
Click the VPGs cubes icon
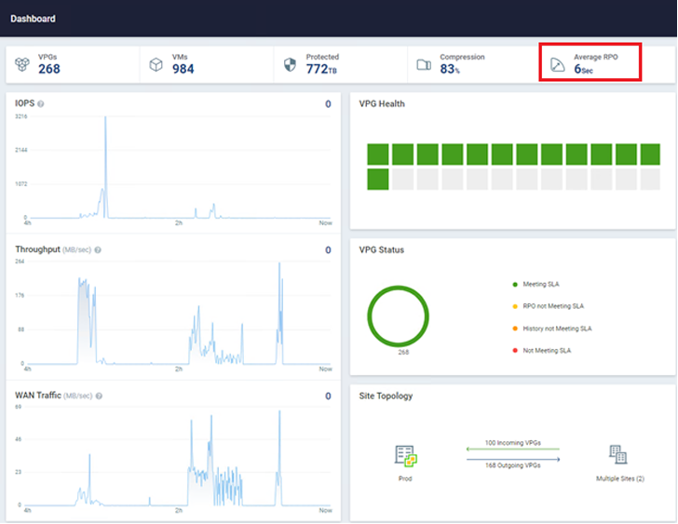[22, 63]
